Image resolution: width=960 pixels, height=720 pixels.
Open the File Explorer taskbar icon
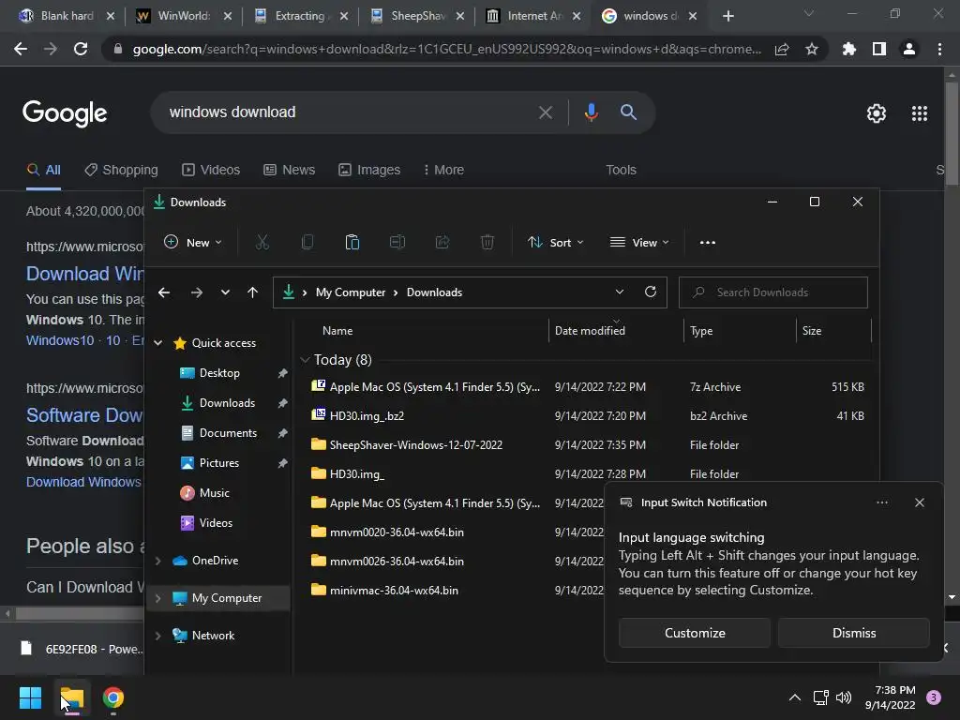[71, 697]
